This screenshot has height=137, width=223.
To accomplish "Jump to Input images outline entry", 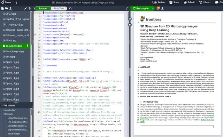I will pyautogui.click(x=14, y=134).
